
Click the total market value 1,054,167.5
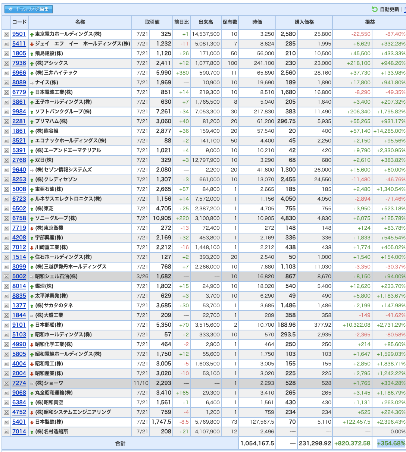[257, 443]
